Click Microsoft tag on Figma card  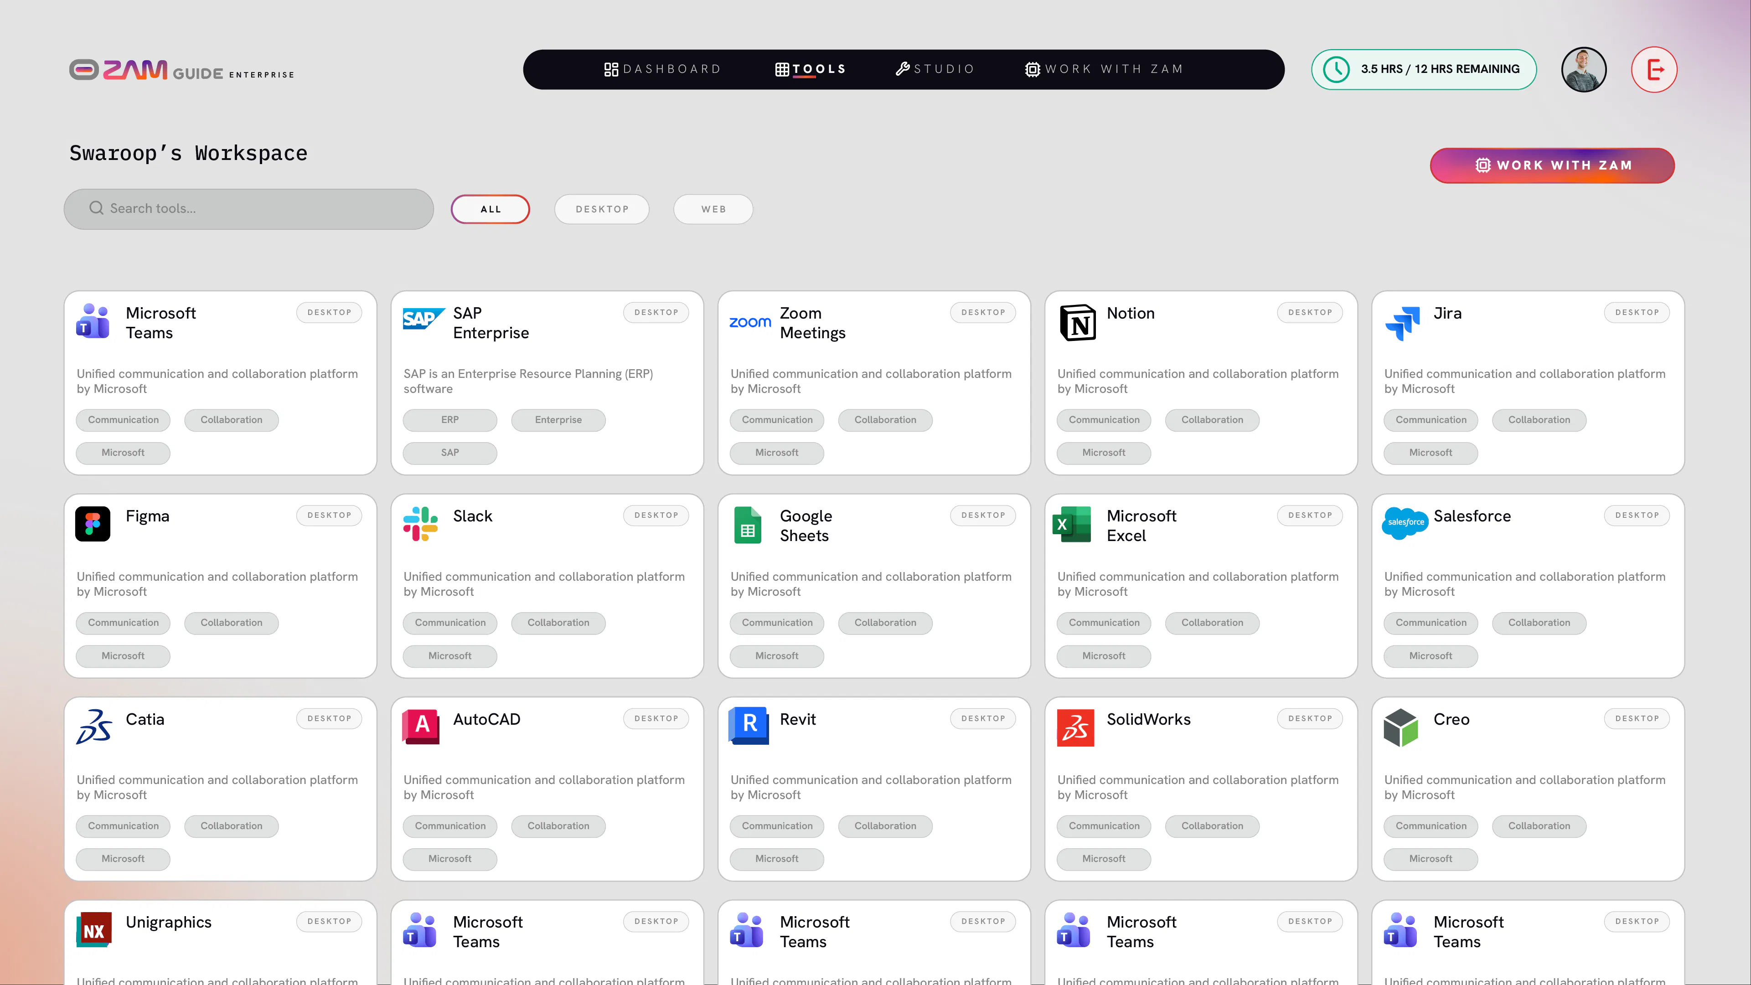[122, 656]
